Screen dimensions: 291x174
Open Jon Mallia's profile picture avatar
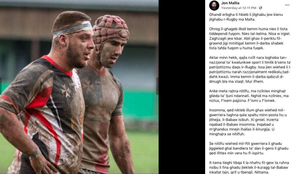click(x=214, y=5)
